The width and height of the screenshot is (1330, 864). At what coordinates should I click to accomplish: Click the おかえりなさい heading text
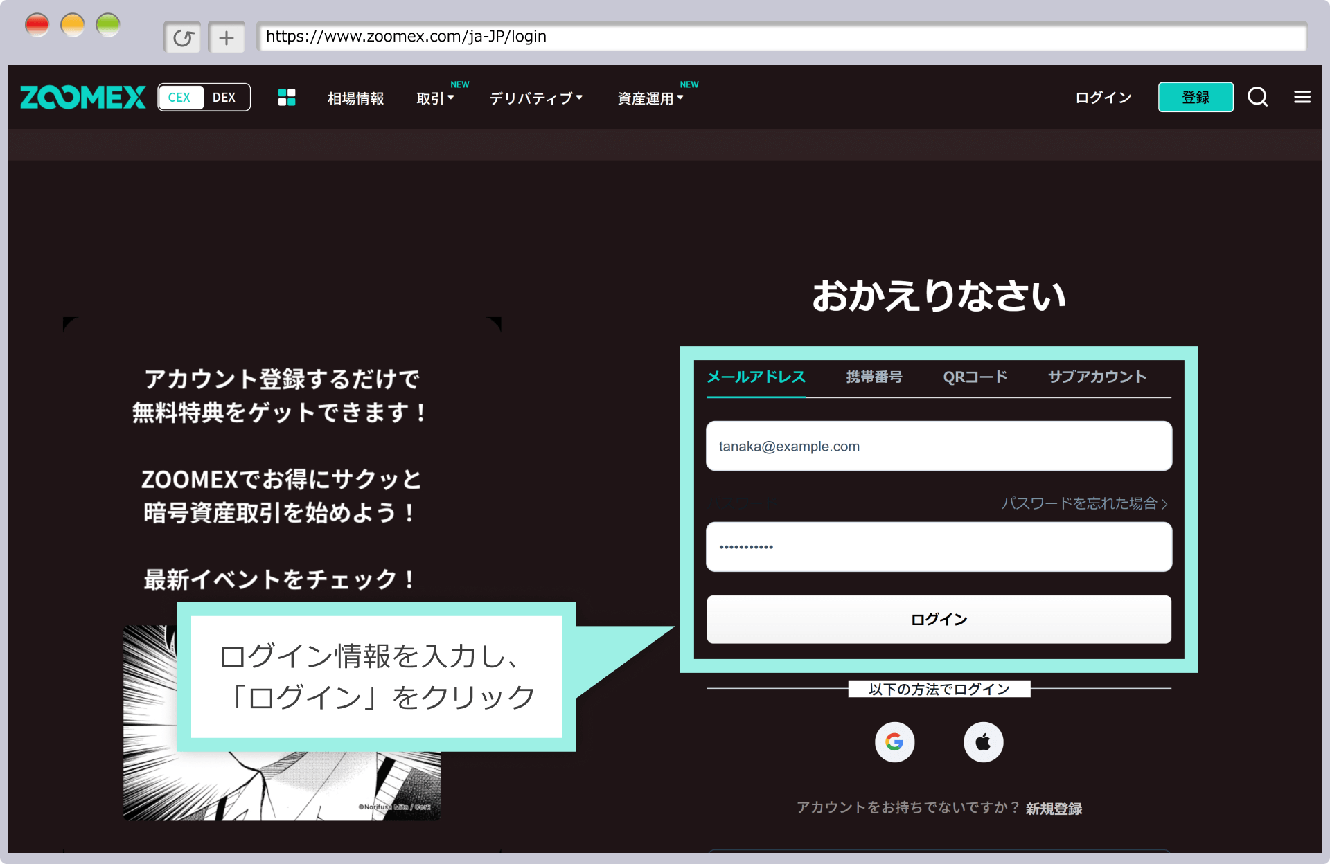[x=939, y=296]
